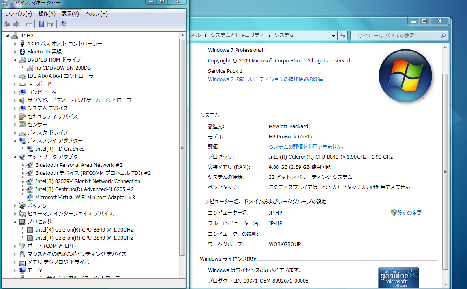The image size is (467, 289).
Task: Click the コントロール パネルの検索 search box
Action: coord(399,36)
